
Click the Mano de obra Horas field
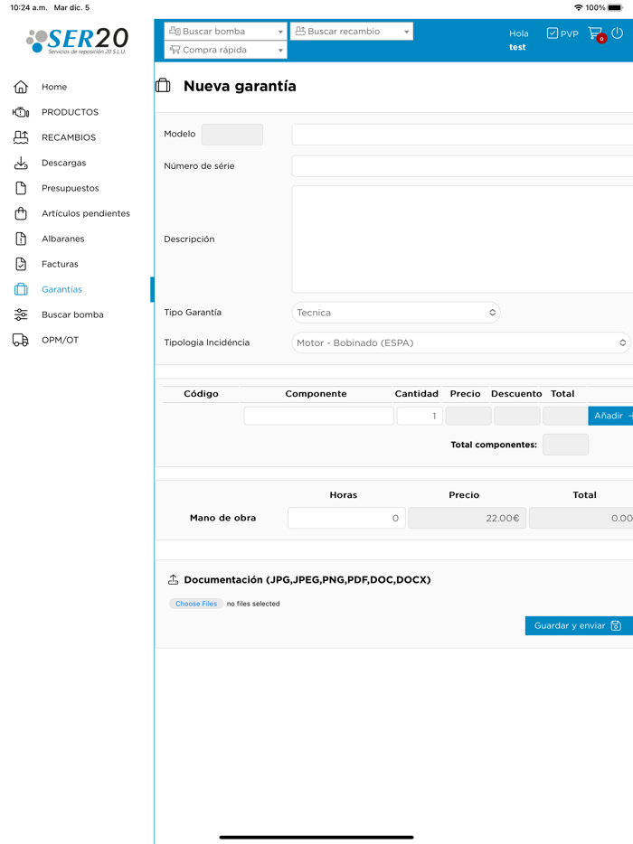(x=346, y=518)
